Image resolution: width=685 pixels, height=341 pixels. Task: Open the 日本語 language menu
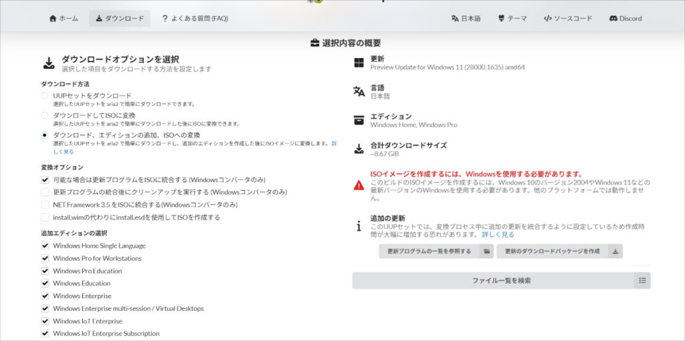point(466,19)
